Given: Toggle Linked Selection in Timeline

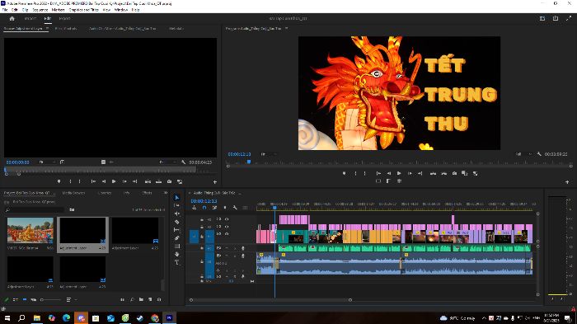Looking at the screenshot, I should pos(214,208).
